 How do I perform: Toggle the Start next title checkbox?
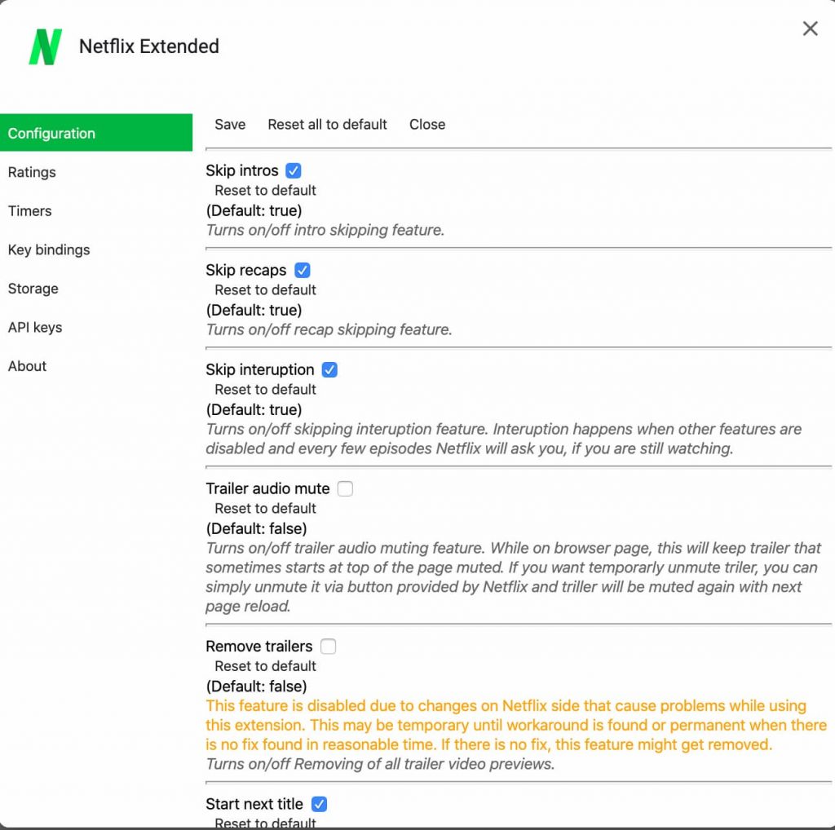point(319,804)
